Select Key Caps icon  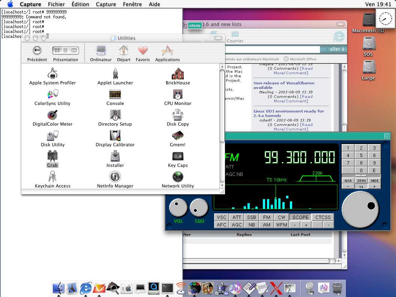177,156
